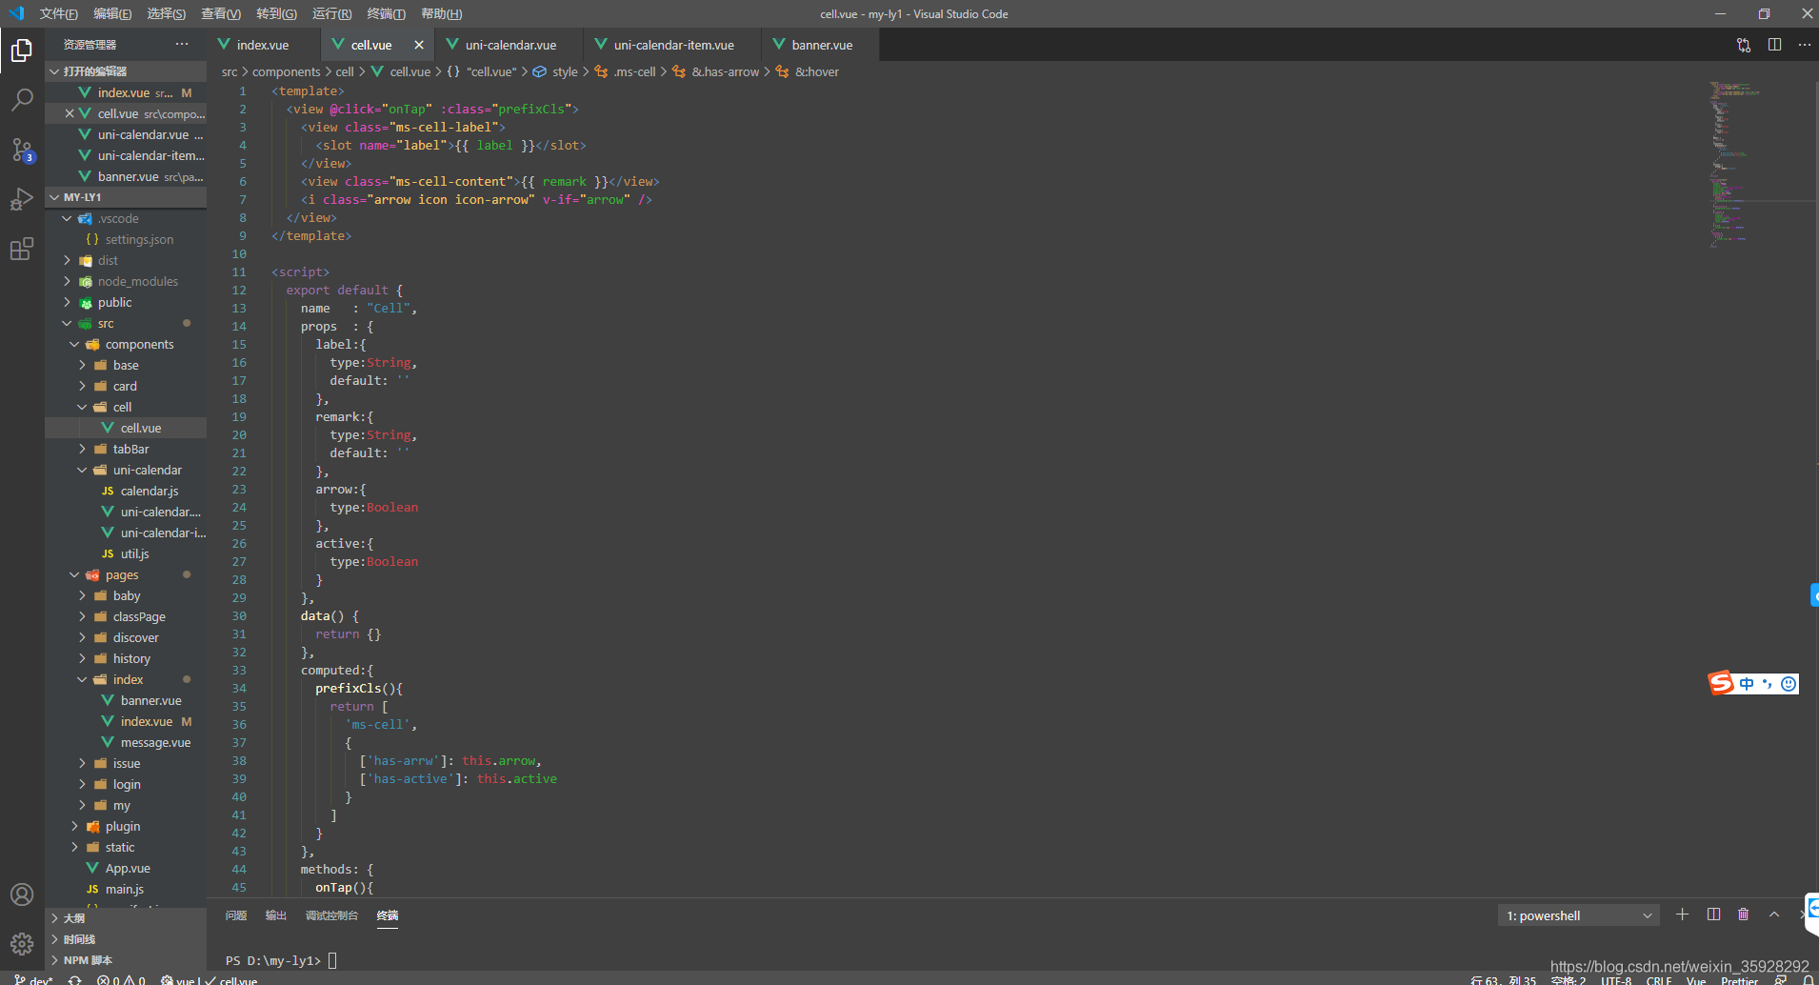Image resolution: width=1819 pixels, height=985 pixels.
Task: Open the Explorer view in activity bar
Action: (x=22, y=50)
